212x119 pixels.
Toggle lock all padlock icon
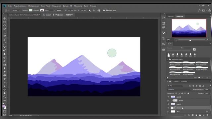coord(188,93)
